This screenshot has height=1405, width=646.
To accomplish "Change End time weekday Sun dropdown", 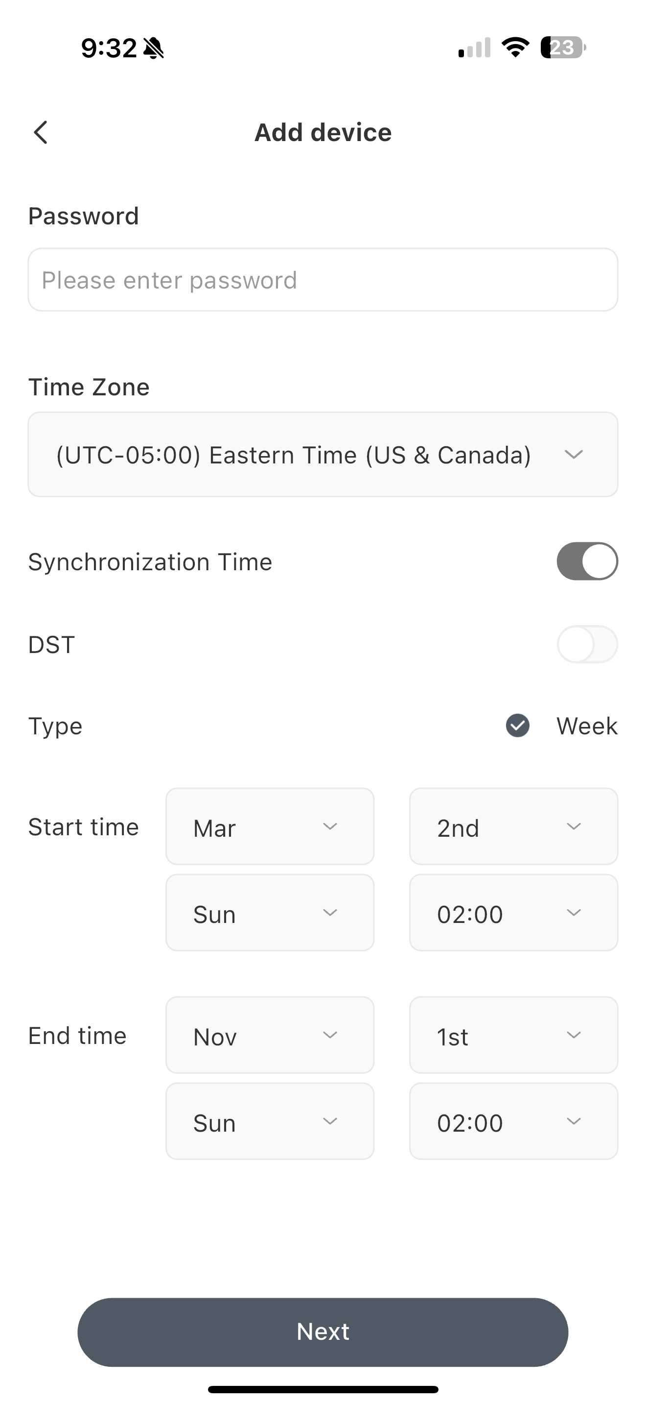I will pos(270,1121).
